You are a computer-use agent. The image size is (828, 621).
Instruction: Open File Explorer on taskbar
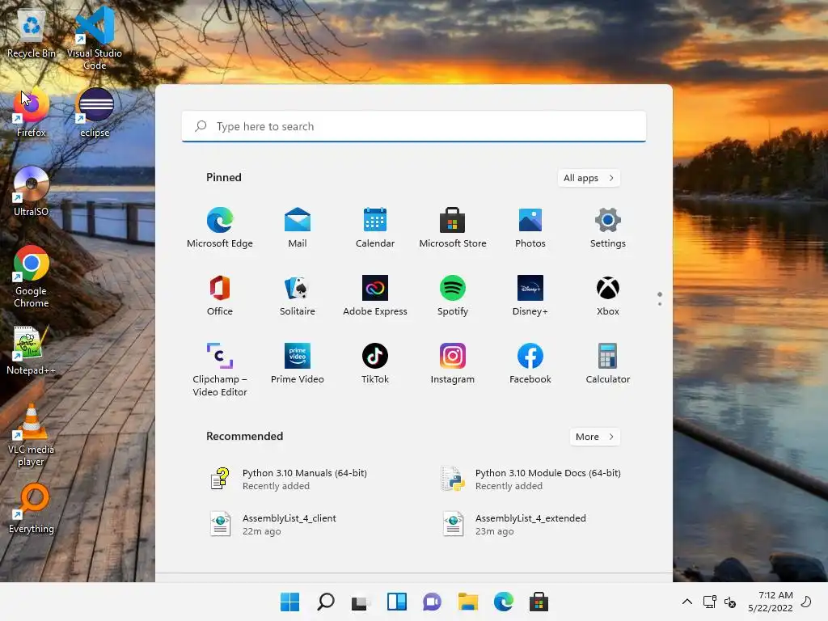(x=468, y=602)
